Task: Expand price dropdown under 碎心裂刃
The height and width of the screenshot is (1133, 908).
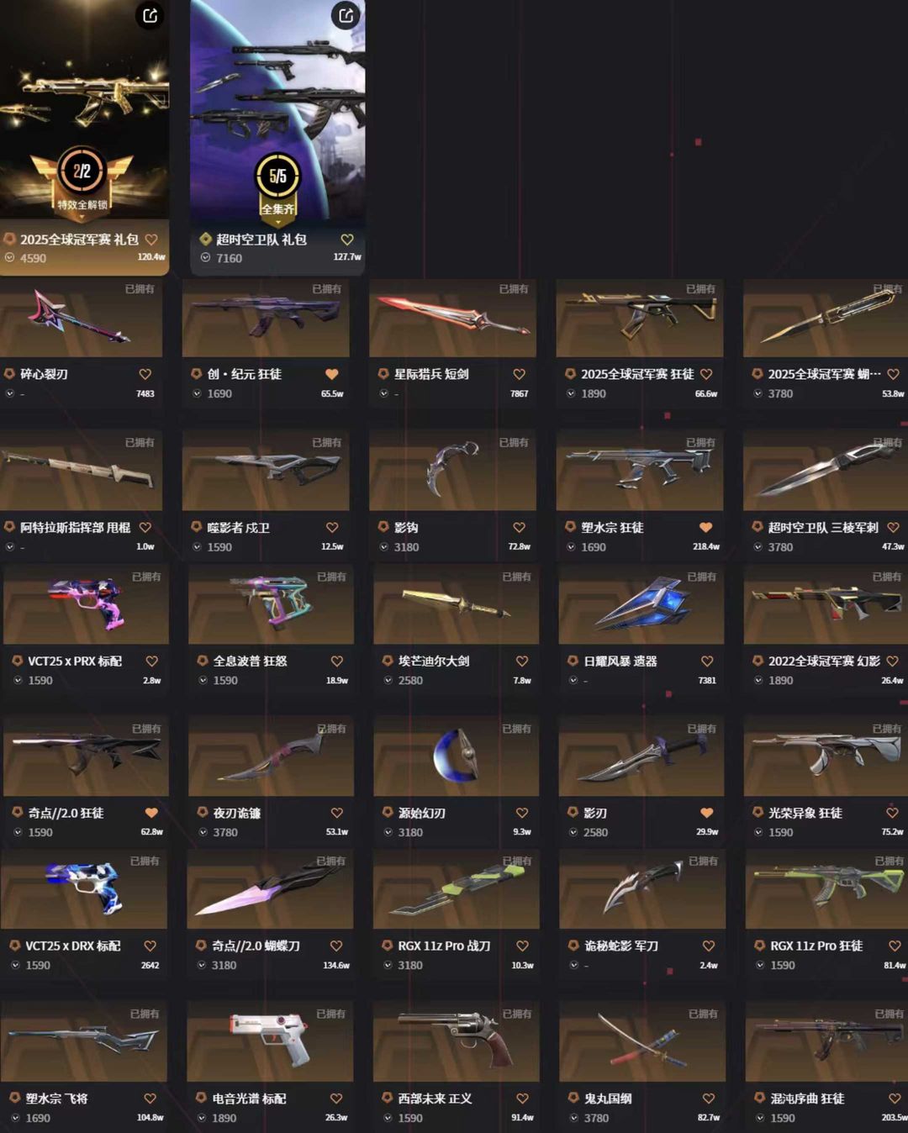Action: pyautogui.click(x=10, y=393)
